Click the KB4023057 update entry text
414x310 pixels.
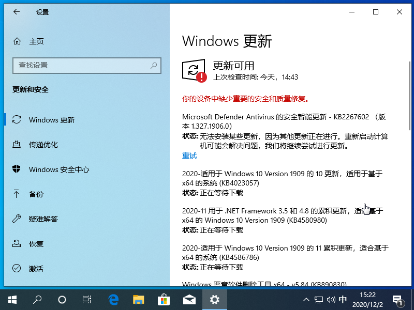(x=282, y=178)
